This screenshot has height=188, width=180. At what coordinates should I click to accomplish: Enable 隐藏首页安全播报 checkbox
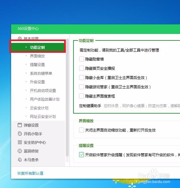click(82, 68)
